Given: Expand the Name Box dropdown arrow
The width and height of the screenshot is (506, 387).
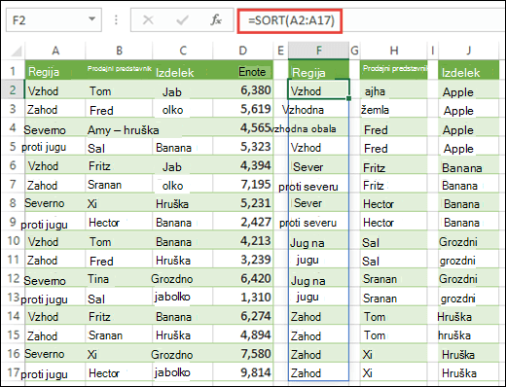Looking at the screenshot, I should [92, 19].
